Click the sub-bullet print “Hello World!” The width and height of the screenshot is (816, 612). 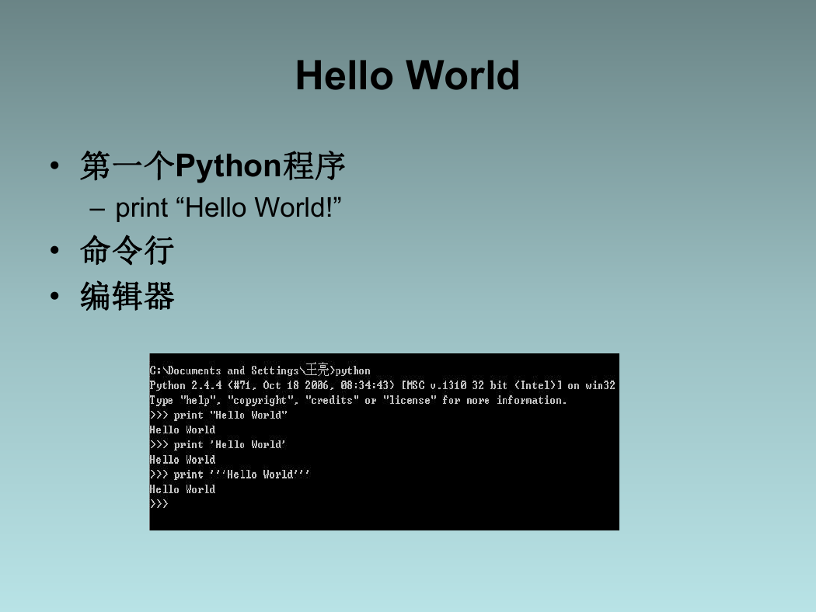228,207
